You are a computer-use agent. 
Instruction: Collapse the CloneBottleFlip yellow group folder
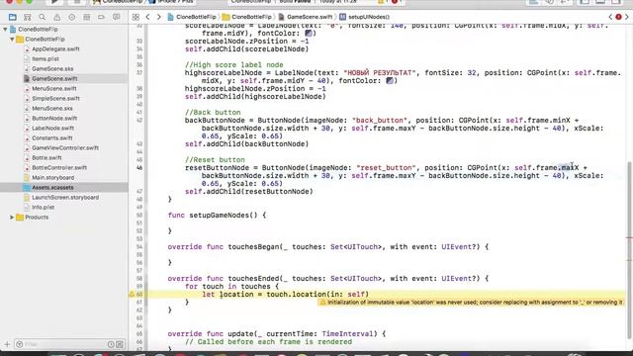click(12, 40)
